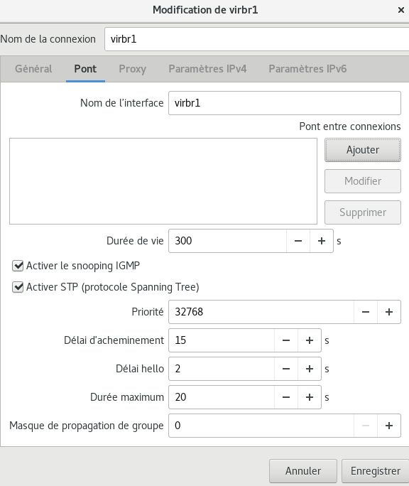Click Ajouter to add bridged connection
Image resolution: width=409 pixels, height=486 pixels.
(x=363, y=150)
